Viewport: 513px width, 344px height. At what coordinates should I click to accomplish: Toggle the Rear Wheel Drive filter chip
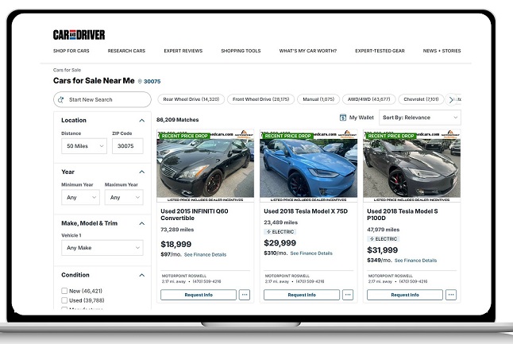(x=191, y=99)
